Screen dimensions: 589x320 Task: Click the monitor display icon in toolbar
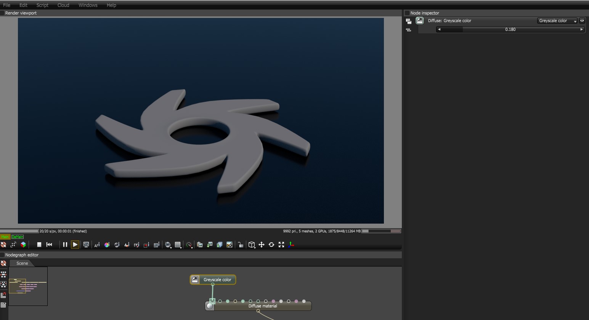click(x=86, y=245)
